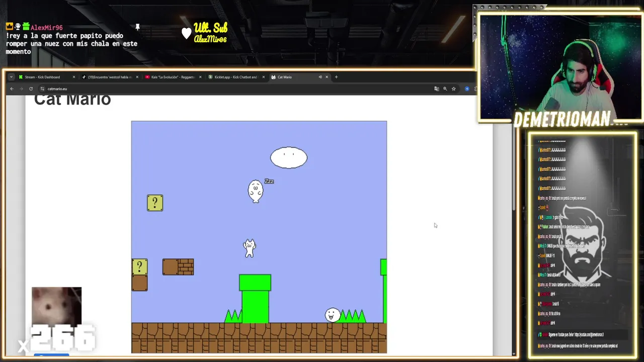The height and width of the screenshot is (362, 644).
Task: Close the Kicklet.app tab
Action: coord(264,77)
